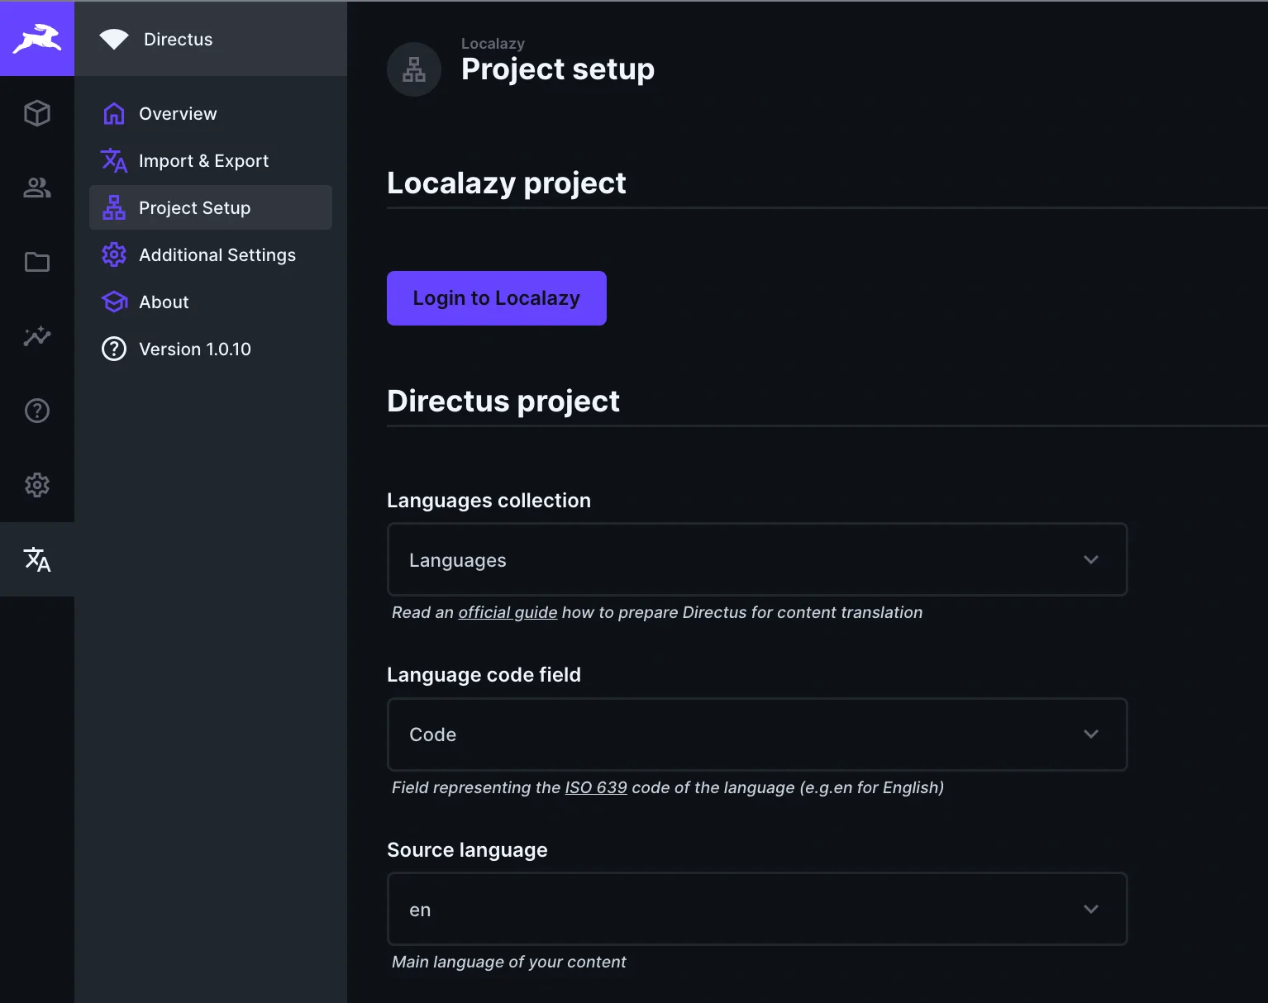Open the Content module cube icon

[37, 113]
